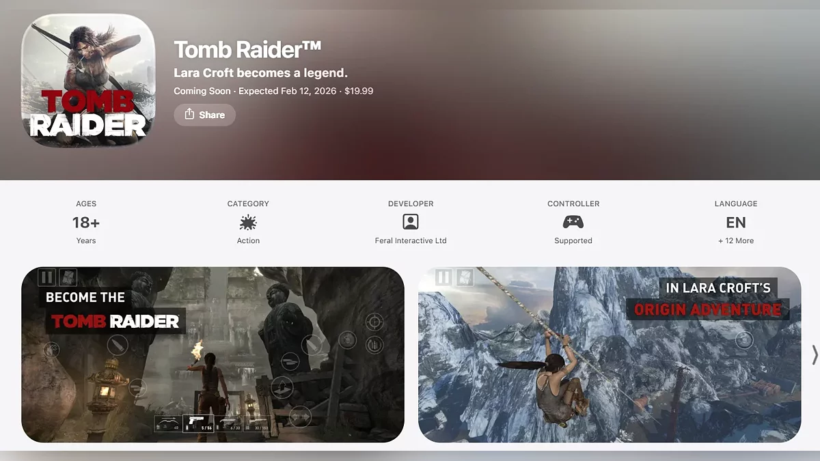Click the "Tomb Raider™" title
This screenshot has width=820, height=461.
point(247,49)
